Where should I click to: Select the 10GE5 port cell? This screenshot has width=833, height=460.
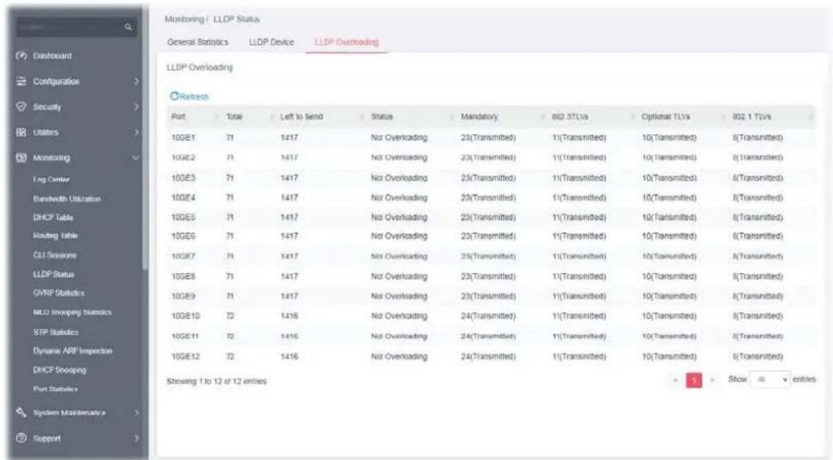[183, 217]
